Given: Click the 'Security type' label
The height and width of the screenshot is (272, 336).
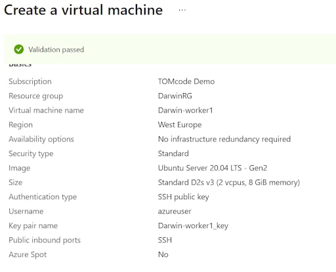Looking at the screenshot, I should 31,153.
